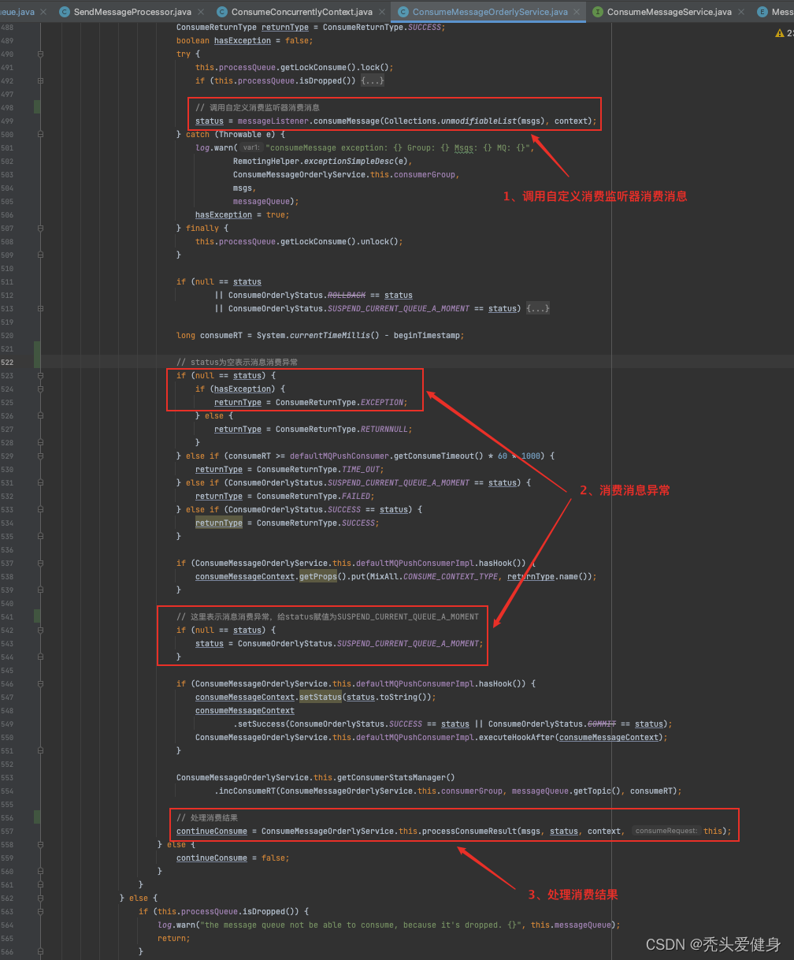Collapse the catch block at line 500
The width and height of the screenshot is (794, 960).
click(x=40, y=134)
